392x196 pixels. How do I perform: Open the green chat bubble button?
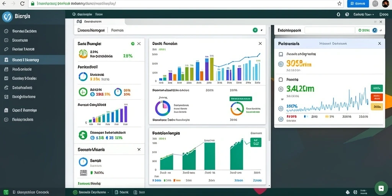[381, 188]
